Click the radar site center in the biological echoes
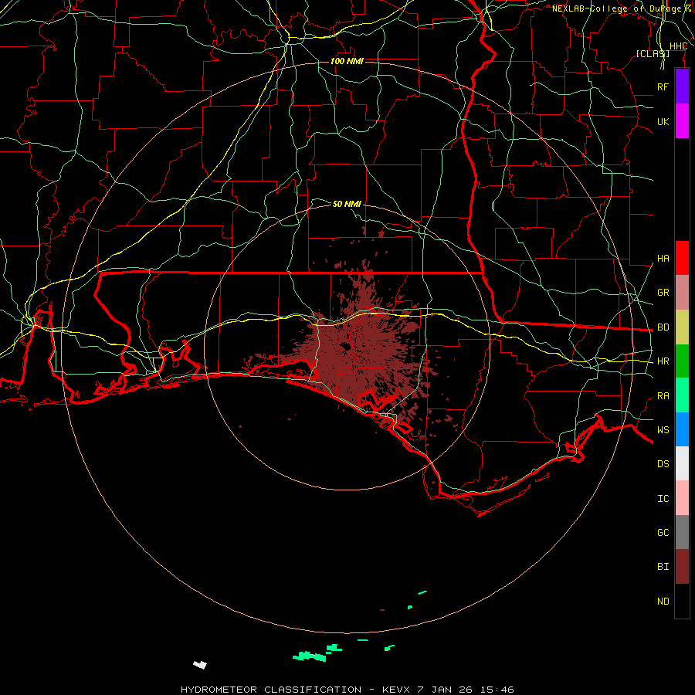 [346, 347]
